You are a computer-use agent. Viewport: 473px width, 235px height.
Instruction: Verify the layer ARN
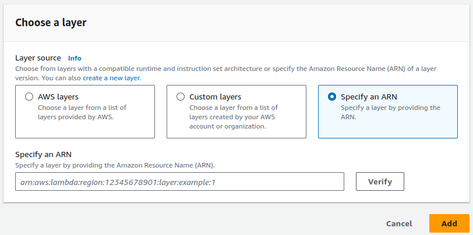(380, 181)
